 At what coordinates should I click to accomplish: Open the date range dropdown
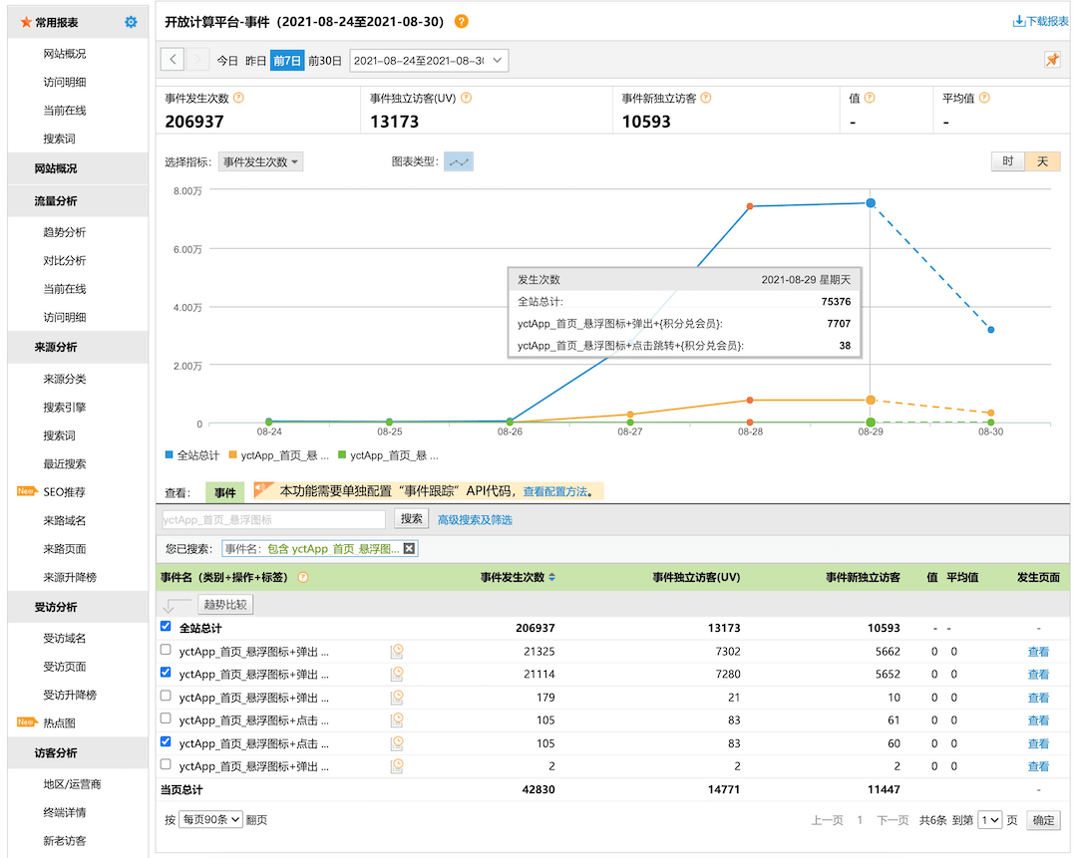coord(429,61)
